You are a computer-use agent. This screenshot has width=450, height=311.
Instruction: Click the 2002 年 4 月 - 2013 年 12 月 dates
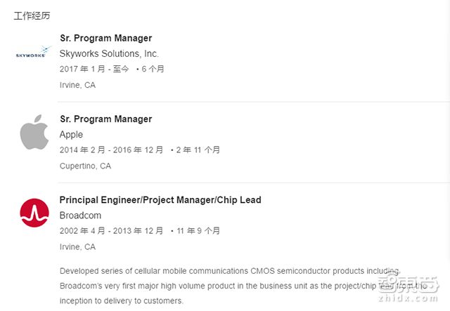111,230
